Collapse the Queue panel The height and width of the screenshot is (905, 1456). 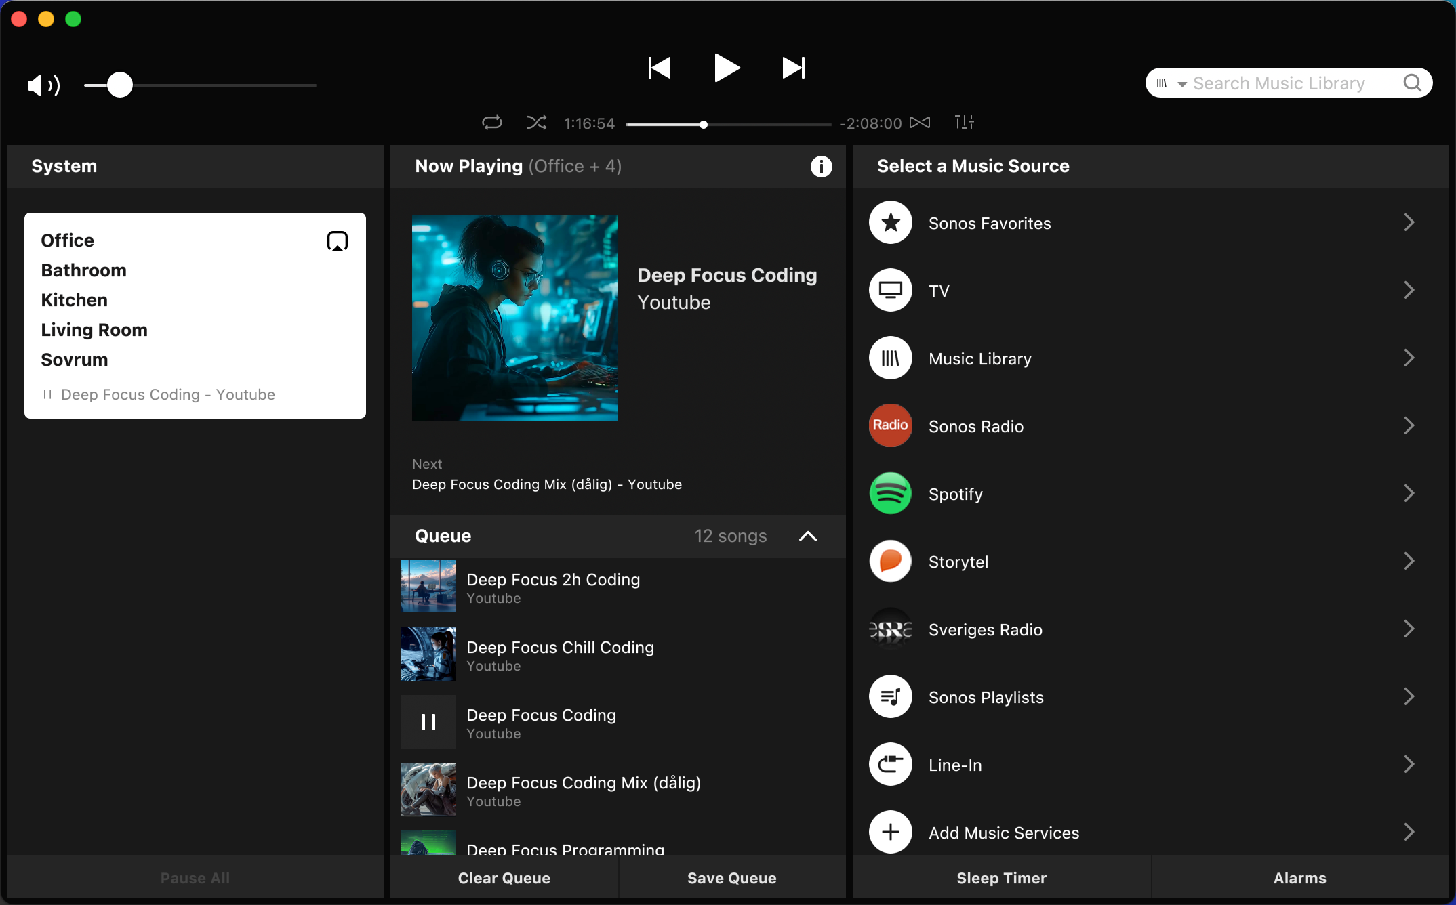point(808,536)
